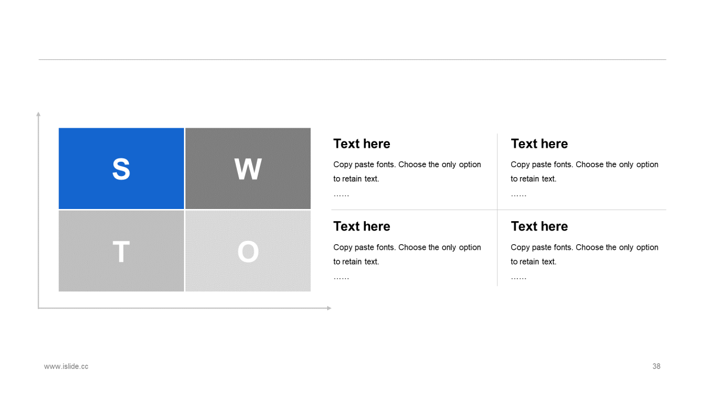
Task: Select the lower-left "Text here" heading
Action: 361,227
